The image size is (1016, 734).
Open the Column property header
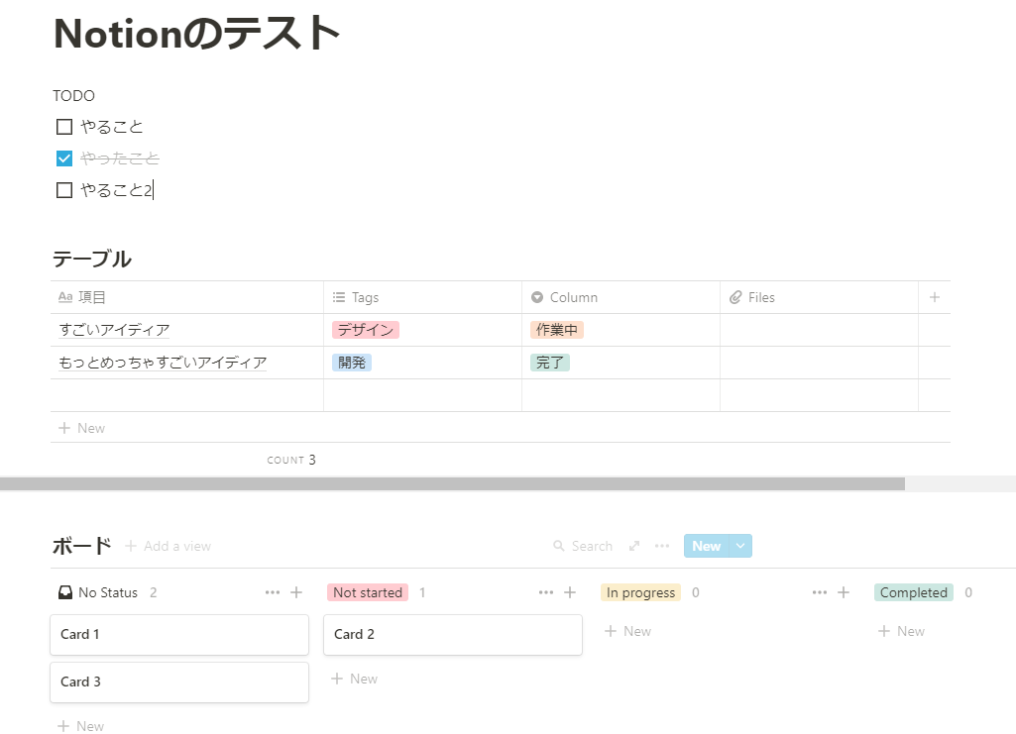pyautogui.click(x=621, y=297)
